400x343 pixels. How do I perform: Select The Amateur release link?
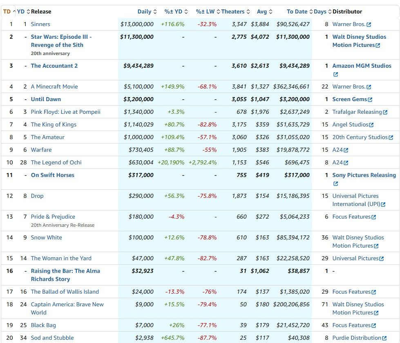click(x=48, y=137)
